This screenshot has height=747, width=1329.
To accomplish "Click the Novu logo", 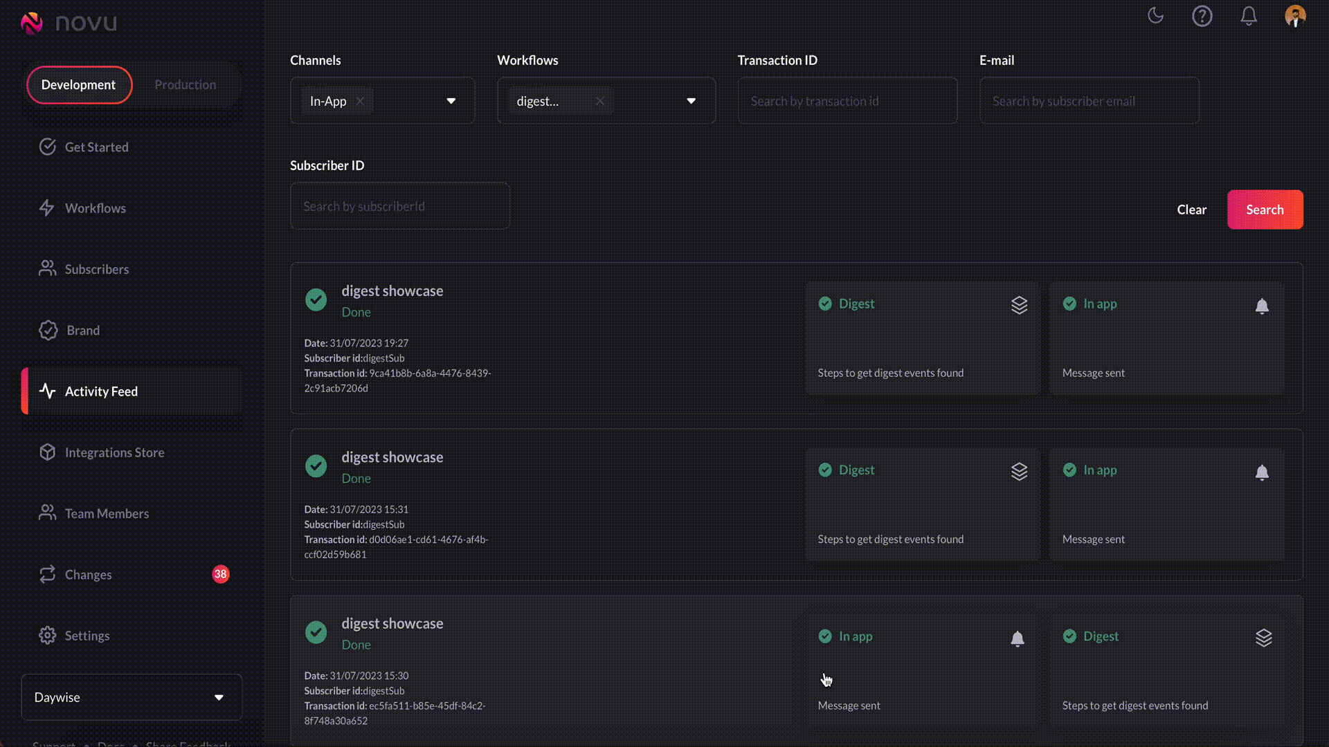I will pos(68,23).
